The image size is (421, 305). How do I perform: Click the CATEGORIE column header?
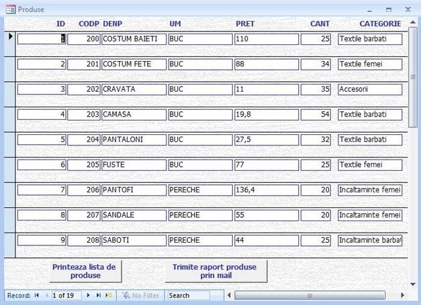pyautogui.click(x=380, y=24)
